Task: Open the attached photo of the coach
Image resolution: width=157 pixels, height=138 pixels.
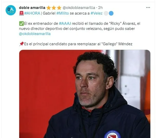Action: click(x=85, y=94)
